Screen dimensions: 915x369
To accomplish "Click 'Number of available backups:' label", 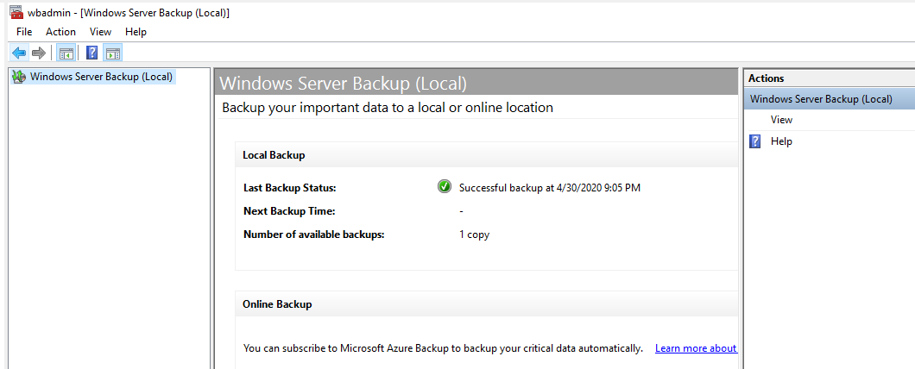I will [314, 235].
